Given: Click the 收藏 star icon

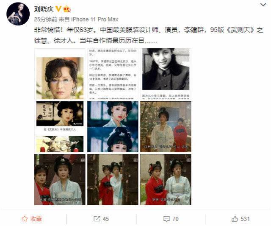Looking at the screenshot, I should point(25,219).
